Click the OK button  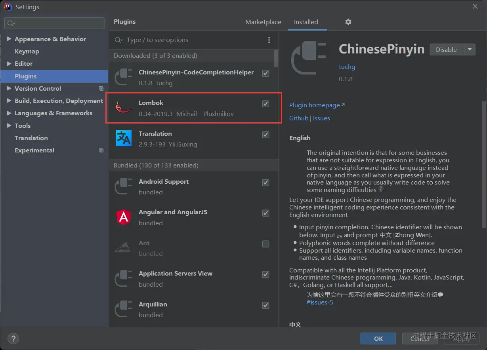click(x=378, y=339)
